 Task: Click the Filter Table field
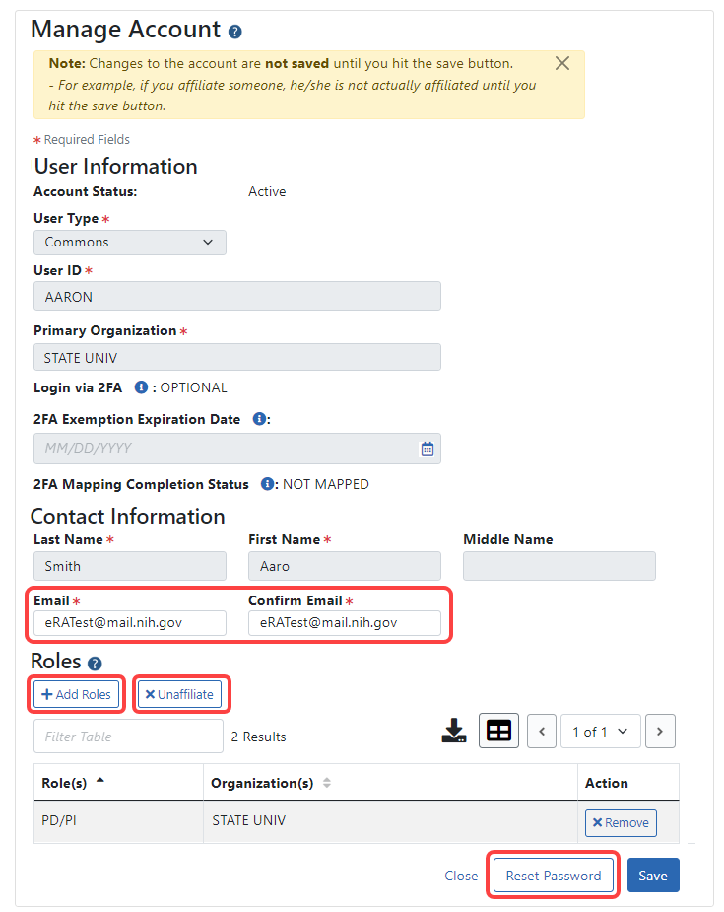(128, 737)
